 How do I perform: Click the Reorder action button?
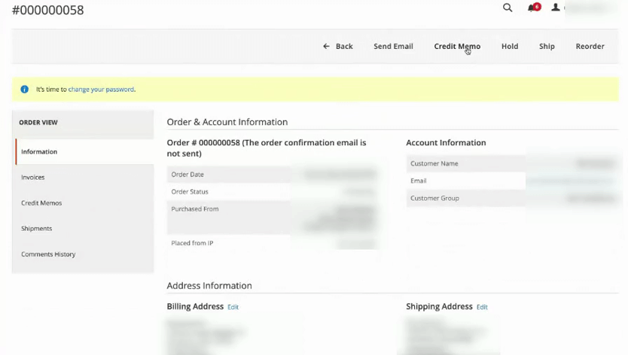point(590,46)
